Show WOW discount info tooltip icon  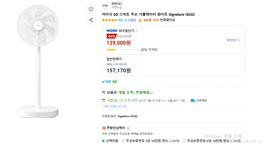pyautogui.click(x=136, y=31)
